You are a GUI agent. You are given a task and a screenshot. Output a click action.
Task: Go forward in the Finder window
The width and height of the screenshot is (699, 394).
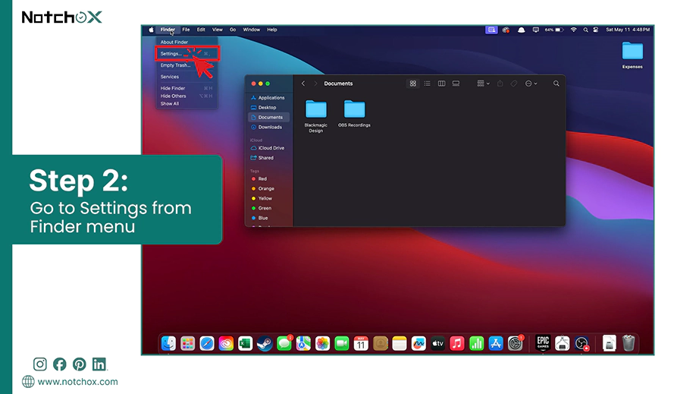(315, 84)
